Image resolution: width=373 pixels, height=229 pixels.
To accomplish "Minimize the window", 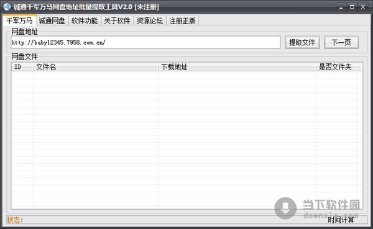I will click(341, 7).
